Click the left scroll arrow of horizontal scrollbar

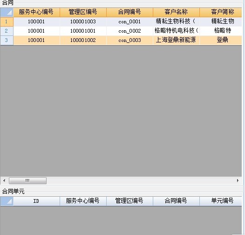tap(4, 181)
